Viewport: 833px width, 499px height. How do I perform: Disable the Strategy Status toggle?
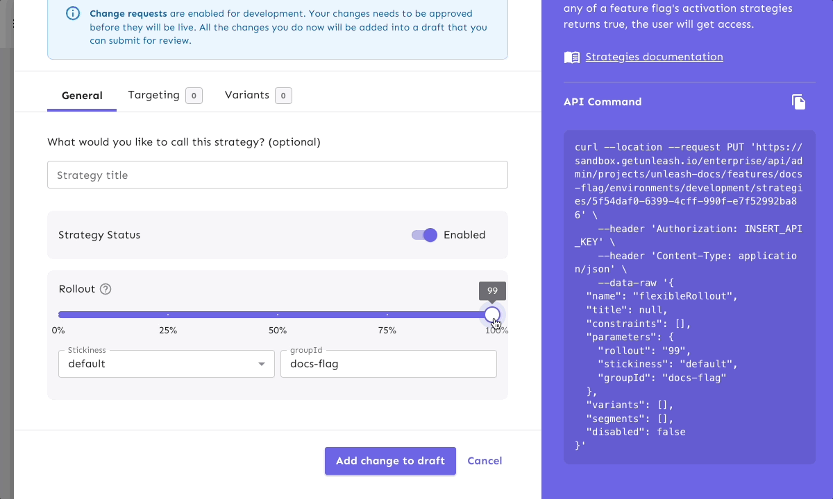(x=423, y=235)
